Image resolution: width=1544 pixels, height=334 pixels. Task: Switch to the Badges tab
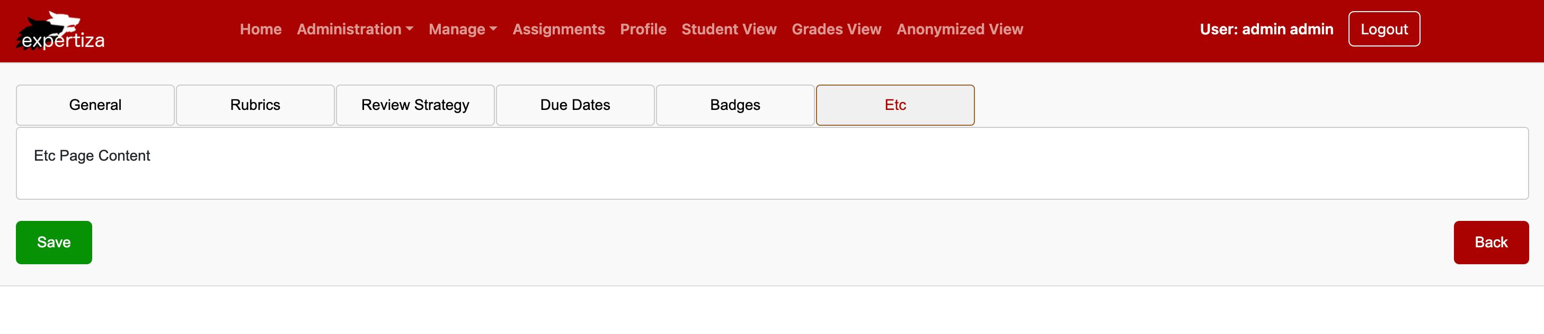[x=735, y=105]
